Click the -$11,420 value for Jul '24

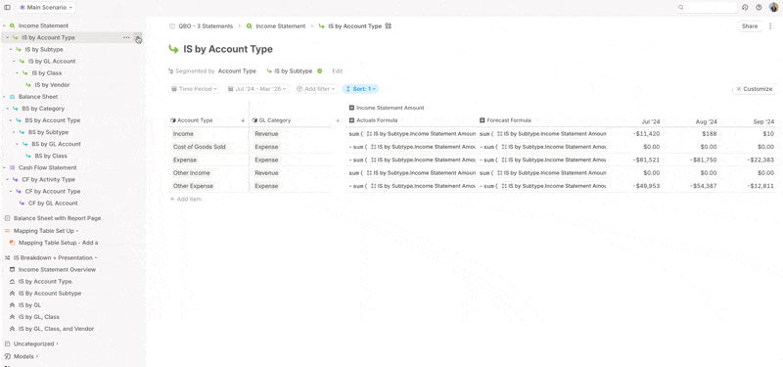tap(646, 134)
